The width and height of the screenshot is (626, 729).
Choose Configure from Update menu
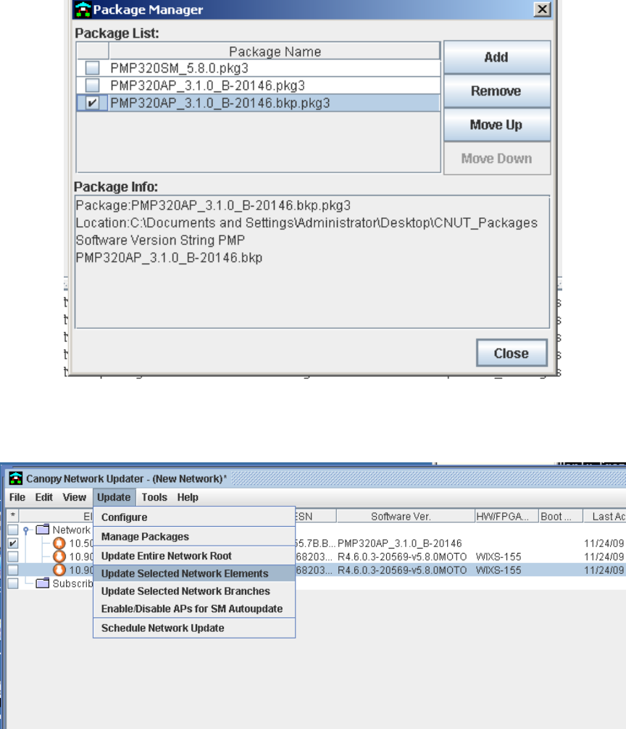pos(194,517)
